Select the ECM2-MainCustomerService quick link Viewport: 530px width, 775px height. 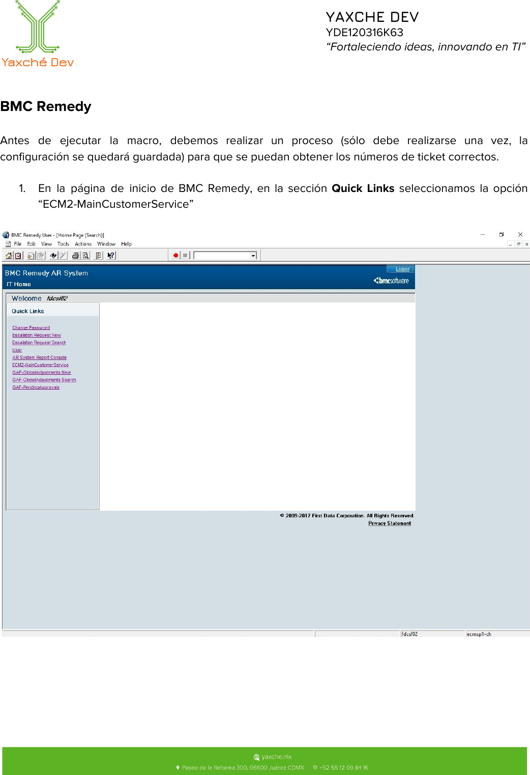40,365
